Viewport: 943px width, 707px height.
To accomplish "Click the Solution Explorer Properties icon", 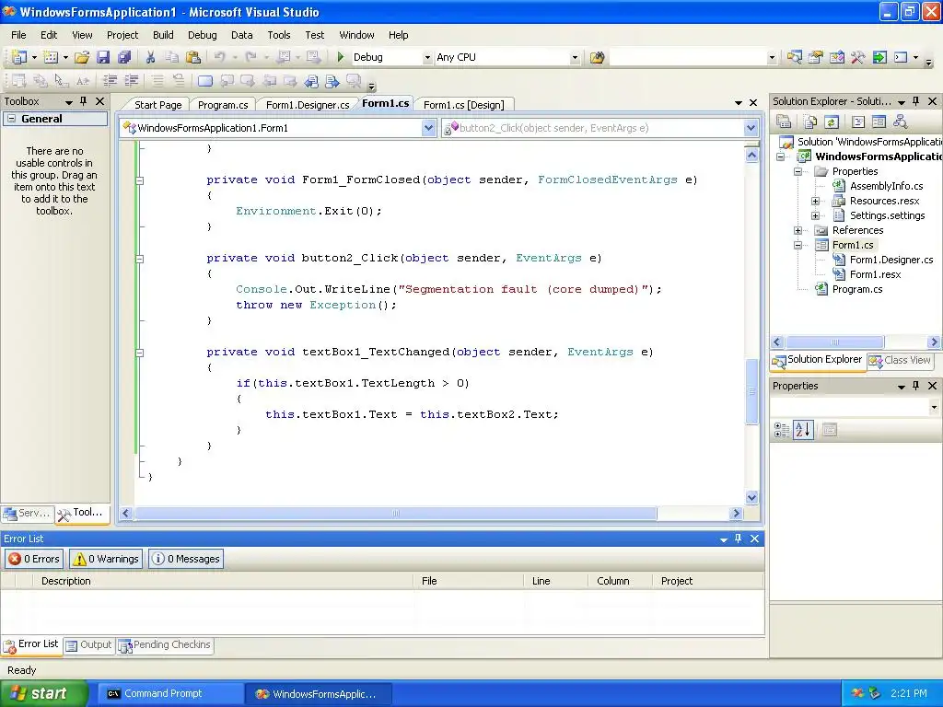I will [784, 122].
